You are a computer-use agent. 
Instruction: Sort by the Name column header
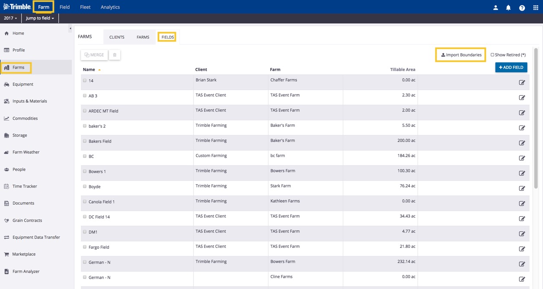(89, 70)
